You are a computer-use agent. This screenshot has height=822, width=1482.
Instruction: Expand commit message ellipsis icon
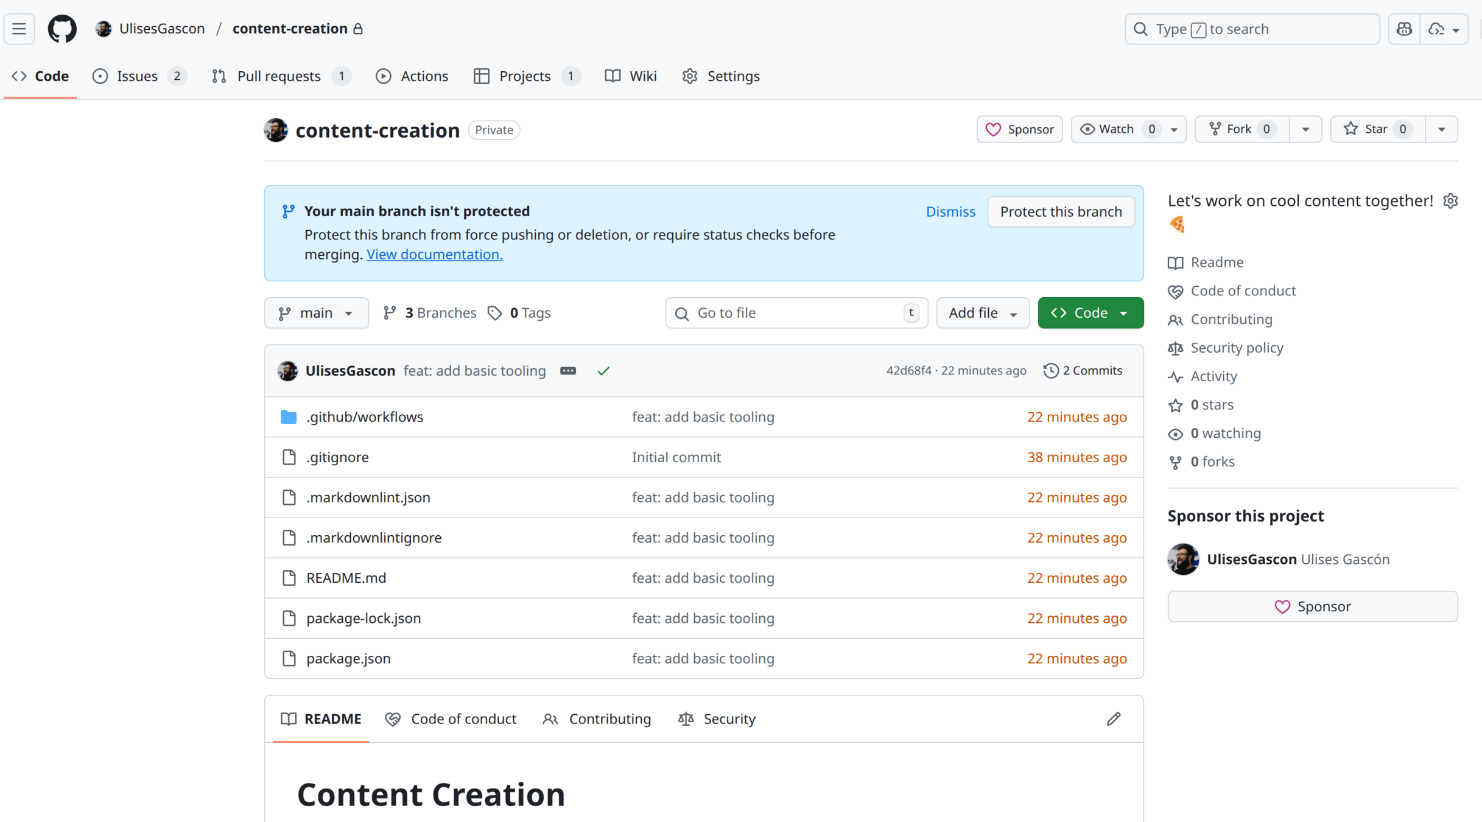point(567,371)
